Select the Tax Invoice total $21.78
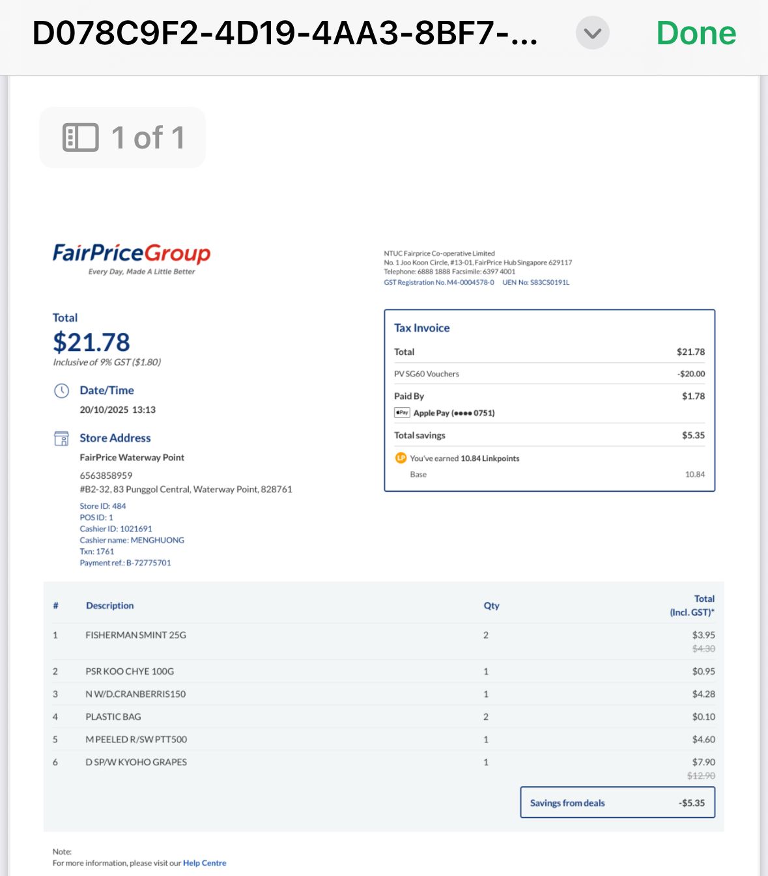Viewport: 768px width, 876px height. pyautogui.click(x=690, y=352)
